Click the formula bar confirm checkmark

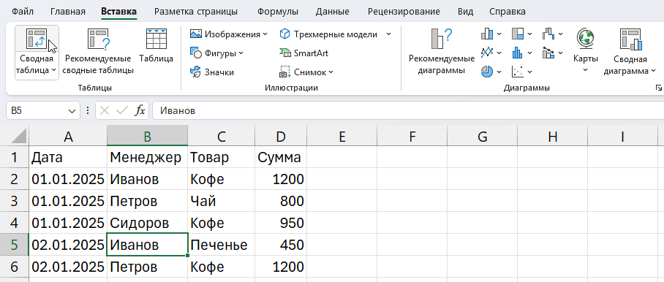tap(121, 111)
